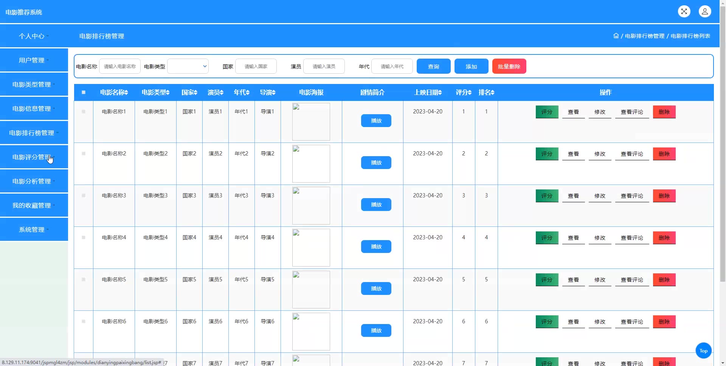Click 修改 for 电影名称2

600,154
